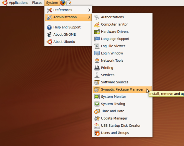
Task: Open Help and Support
Action: click(68, 27)
